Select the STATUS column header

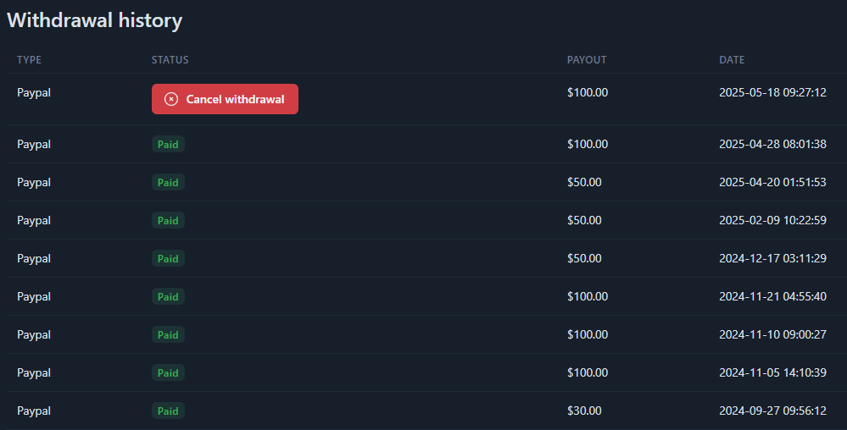tap(170, 60)
